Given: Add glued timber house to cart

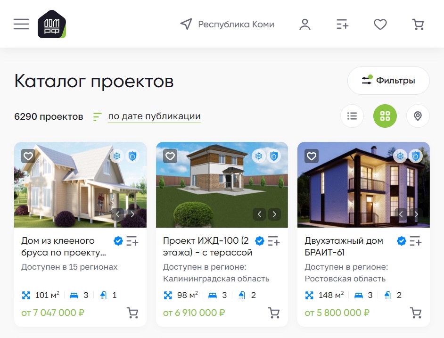Looking at the screenshot, I should pyautogui.click(x=132, y=313).
